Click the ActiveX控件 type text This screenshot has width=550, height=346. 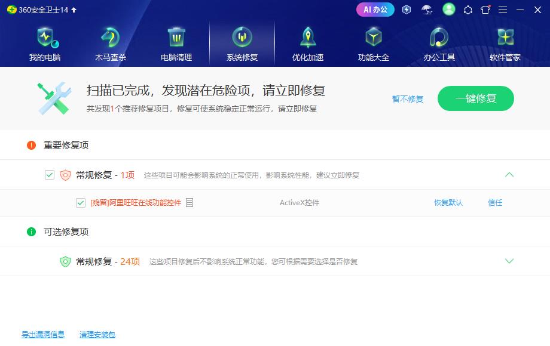tap(299, 203)
